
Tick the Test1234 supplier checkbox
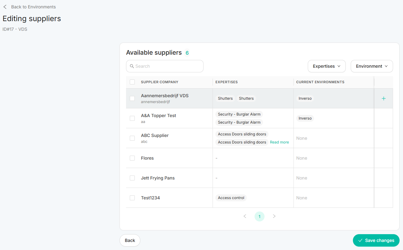pyautogui.click(x=132, y=198)
